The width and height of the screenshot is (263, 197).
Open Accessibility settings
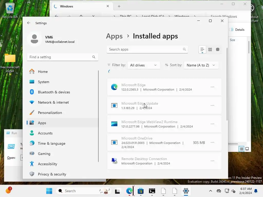point(62,164)
